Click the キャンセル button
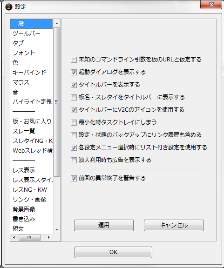 pos(174,225)
